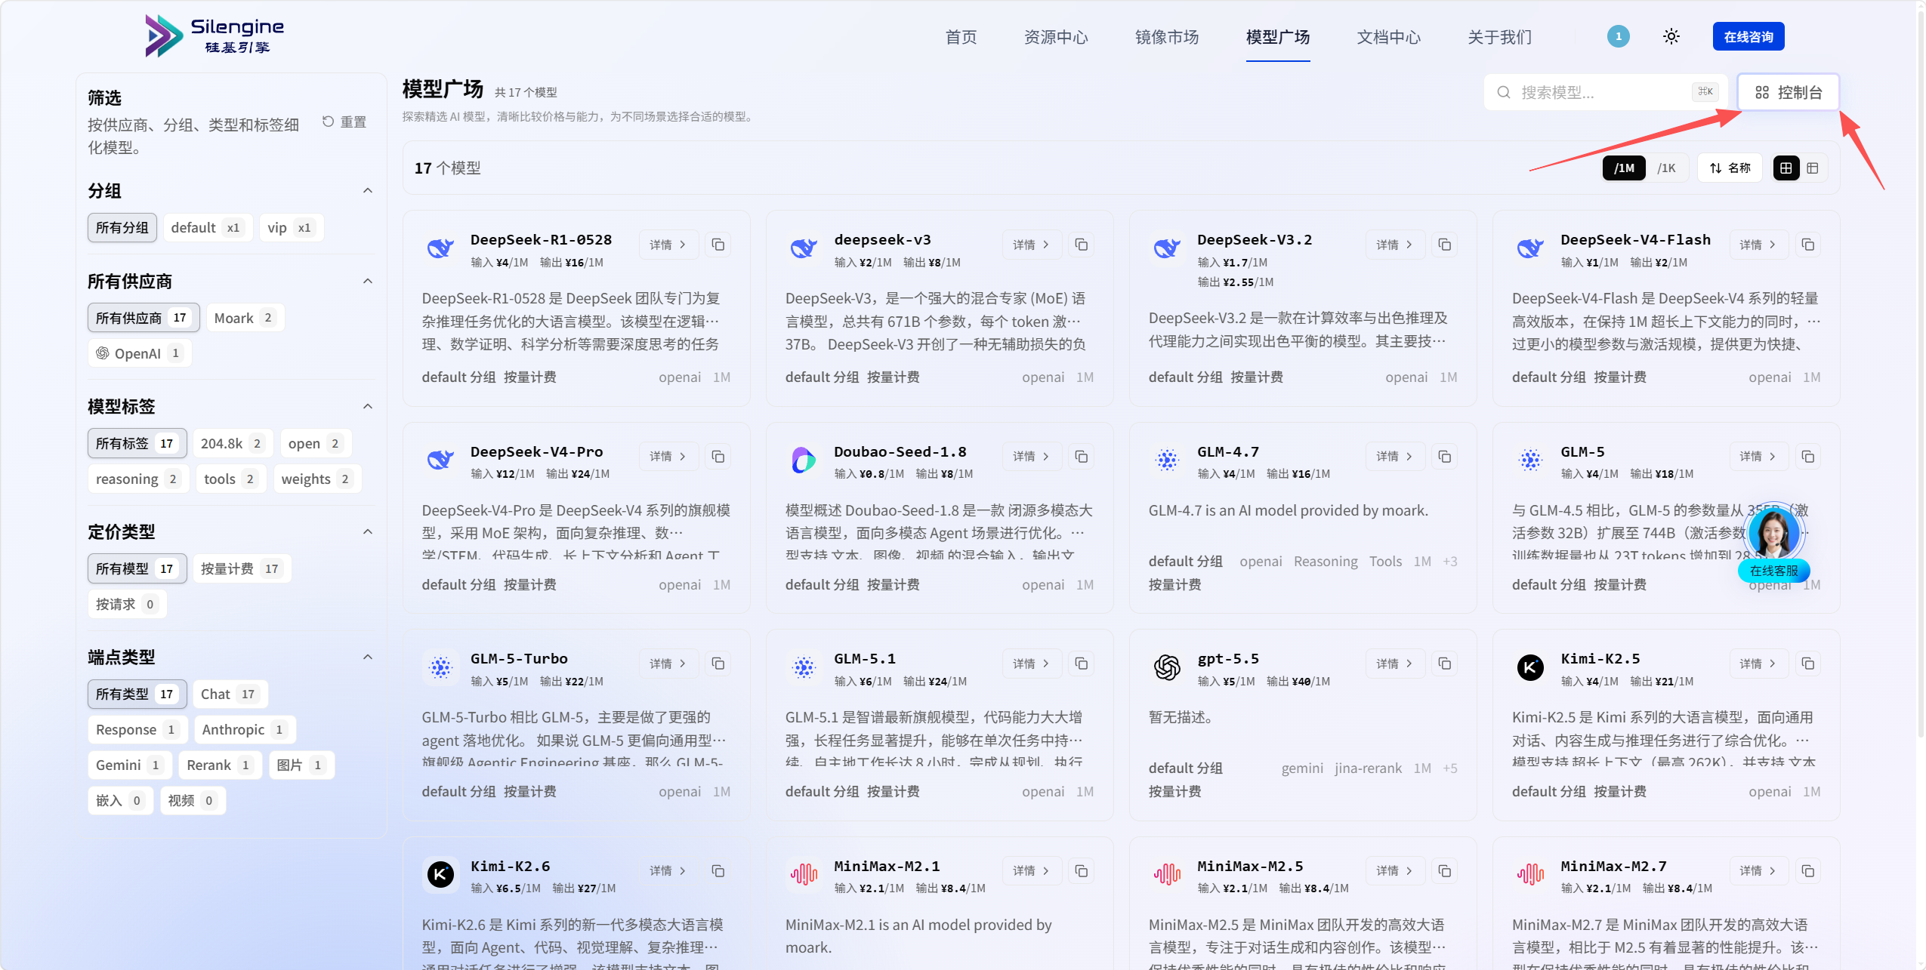This screenshot has width=1926, height=970.
Task: Filter by the 204.8k tag
Action: [x=233, y=443]
